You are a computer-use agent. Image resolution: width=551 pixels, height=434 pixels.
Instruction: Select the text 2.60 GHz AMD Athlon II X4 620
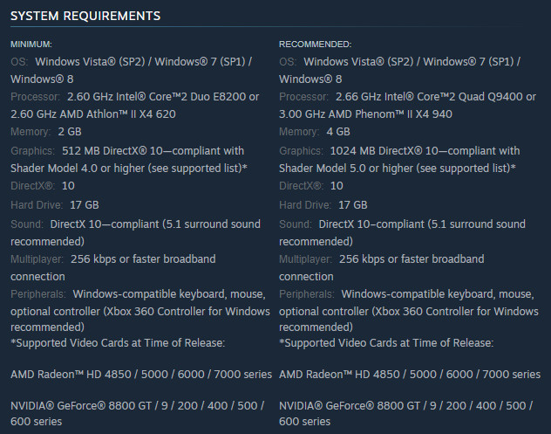(x=93, y=114)
